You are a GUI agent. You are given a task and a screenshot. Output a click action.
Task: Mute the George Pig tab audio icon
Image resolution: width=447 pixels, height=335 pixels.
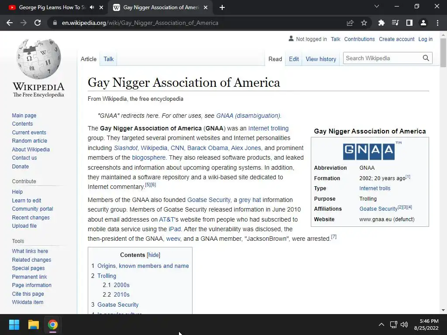click(x=92, y=7)
